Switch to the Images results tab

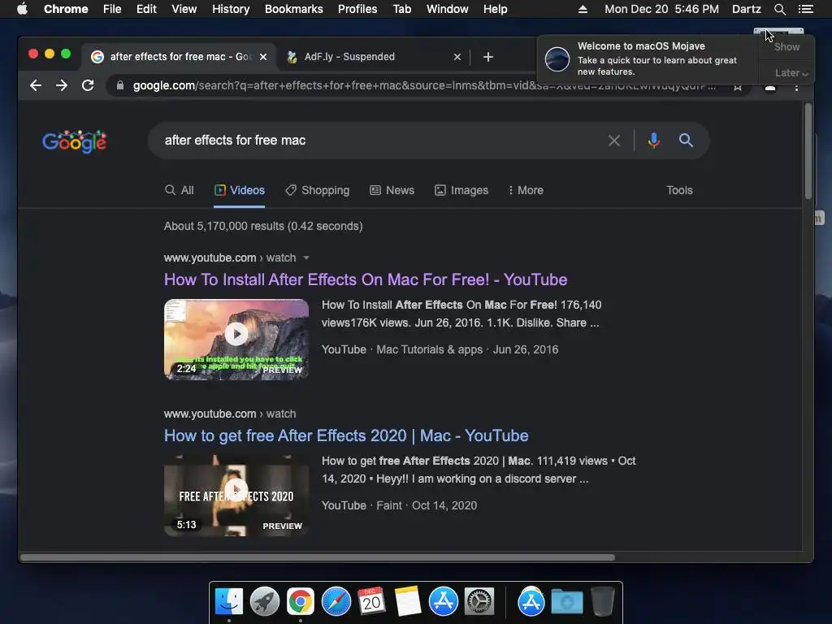461,190
